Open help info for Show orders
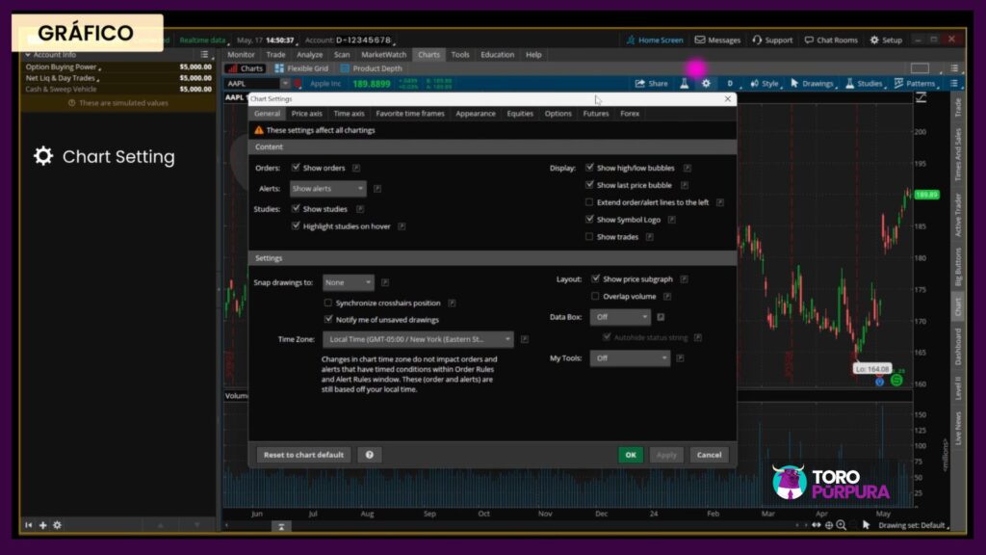This screenshot has width=986, height=555. click(x=356, y=168)
